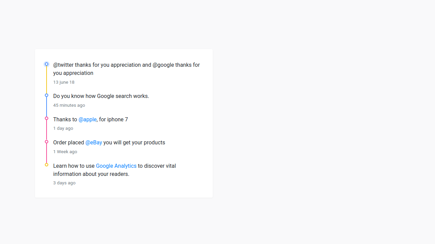Open the Google Analytics link
This screenshot has width=435, height=244.
(x=116, y=166)
